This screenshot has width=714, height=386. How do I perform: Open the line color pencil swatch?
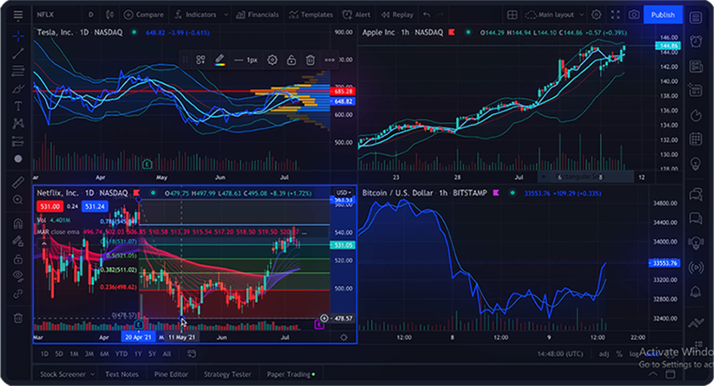(x=220, y=60)
